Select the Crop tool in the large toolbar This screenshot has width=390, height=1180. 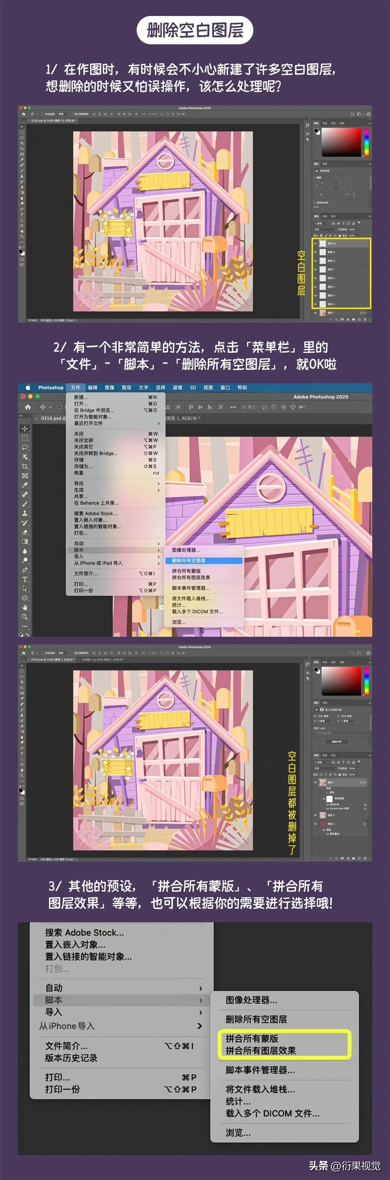(25, 466)
